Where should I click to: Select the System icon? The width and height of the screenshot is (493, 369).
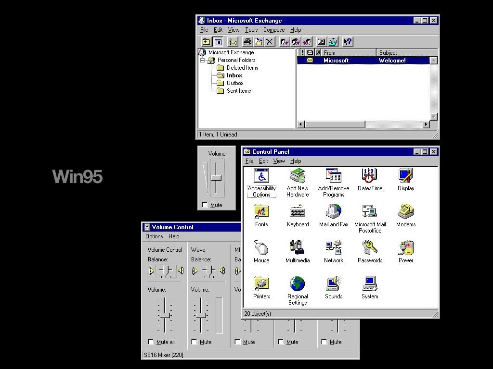(x=370, y=288)
